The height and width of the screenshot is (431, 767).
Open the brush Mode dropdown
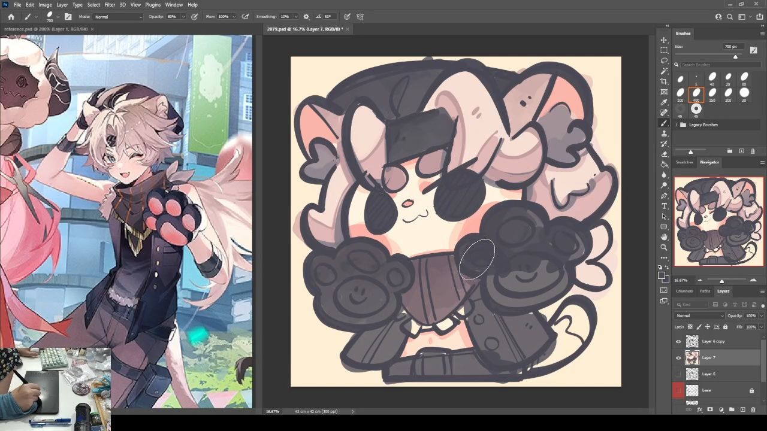pyautogui.click(x=118, y=17)
